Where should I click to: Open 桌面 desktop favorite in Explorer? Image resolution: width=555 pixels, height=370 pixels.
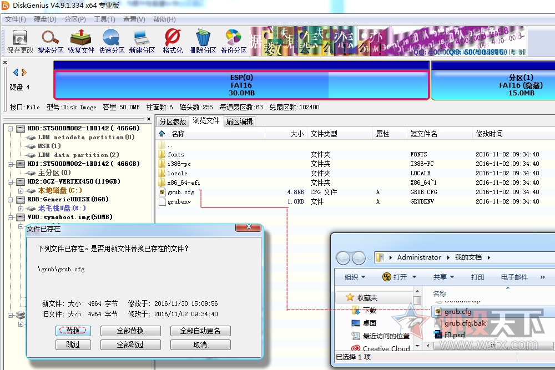click(364, 323)
